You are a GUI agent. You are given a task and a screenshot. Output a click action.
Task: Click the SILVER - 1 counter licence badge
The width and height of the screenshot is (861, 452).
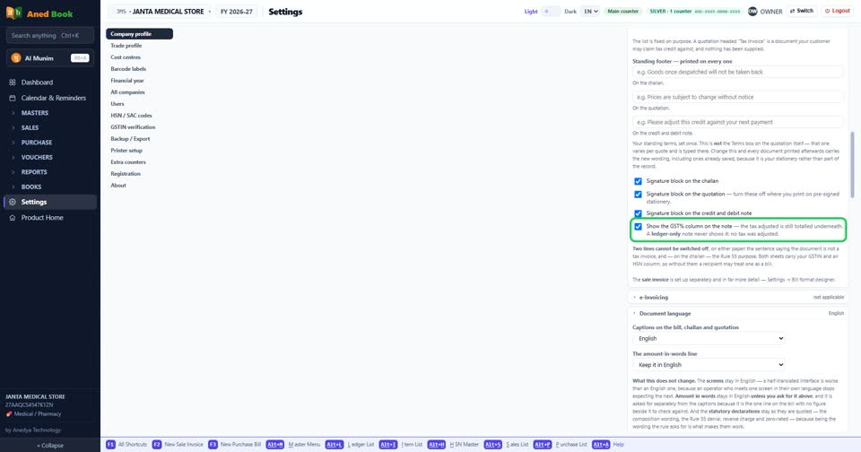(x=694, y=11)
